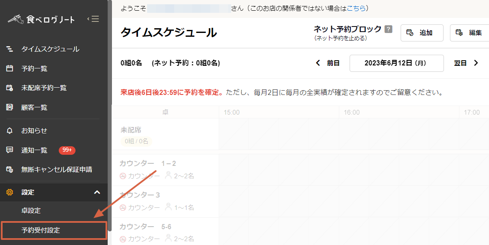Viewport: 489px width, 245px height.
Task: Go to next day with 翌日
Action: point(466,63)
